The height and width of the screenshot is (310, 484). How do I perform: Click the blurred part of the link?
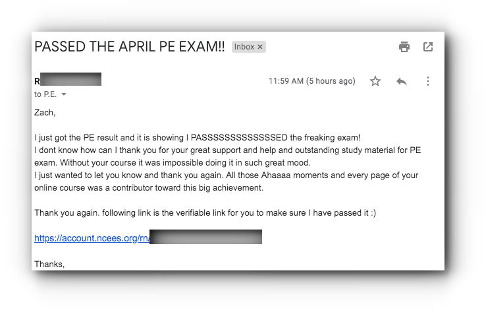[205, 237]
